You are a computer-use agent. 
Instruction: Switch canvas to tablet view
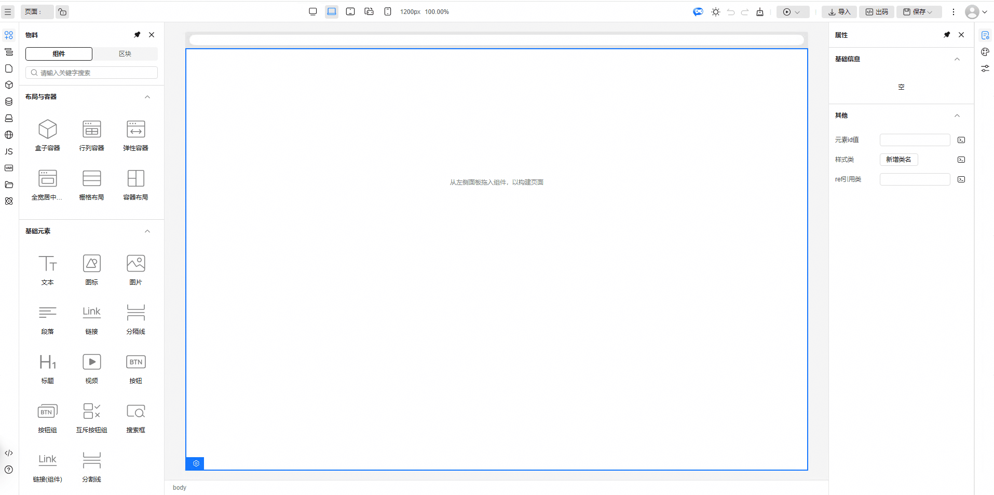[350, 11]
